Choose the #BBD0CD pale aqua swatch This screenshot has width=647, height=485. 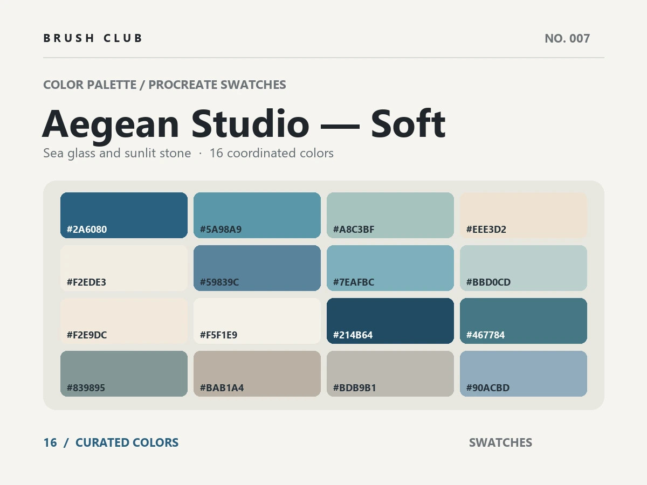pyautogui.click(x=524, y=268)
